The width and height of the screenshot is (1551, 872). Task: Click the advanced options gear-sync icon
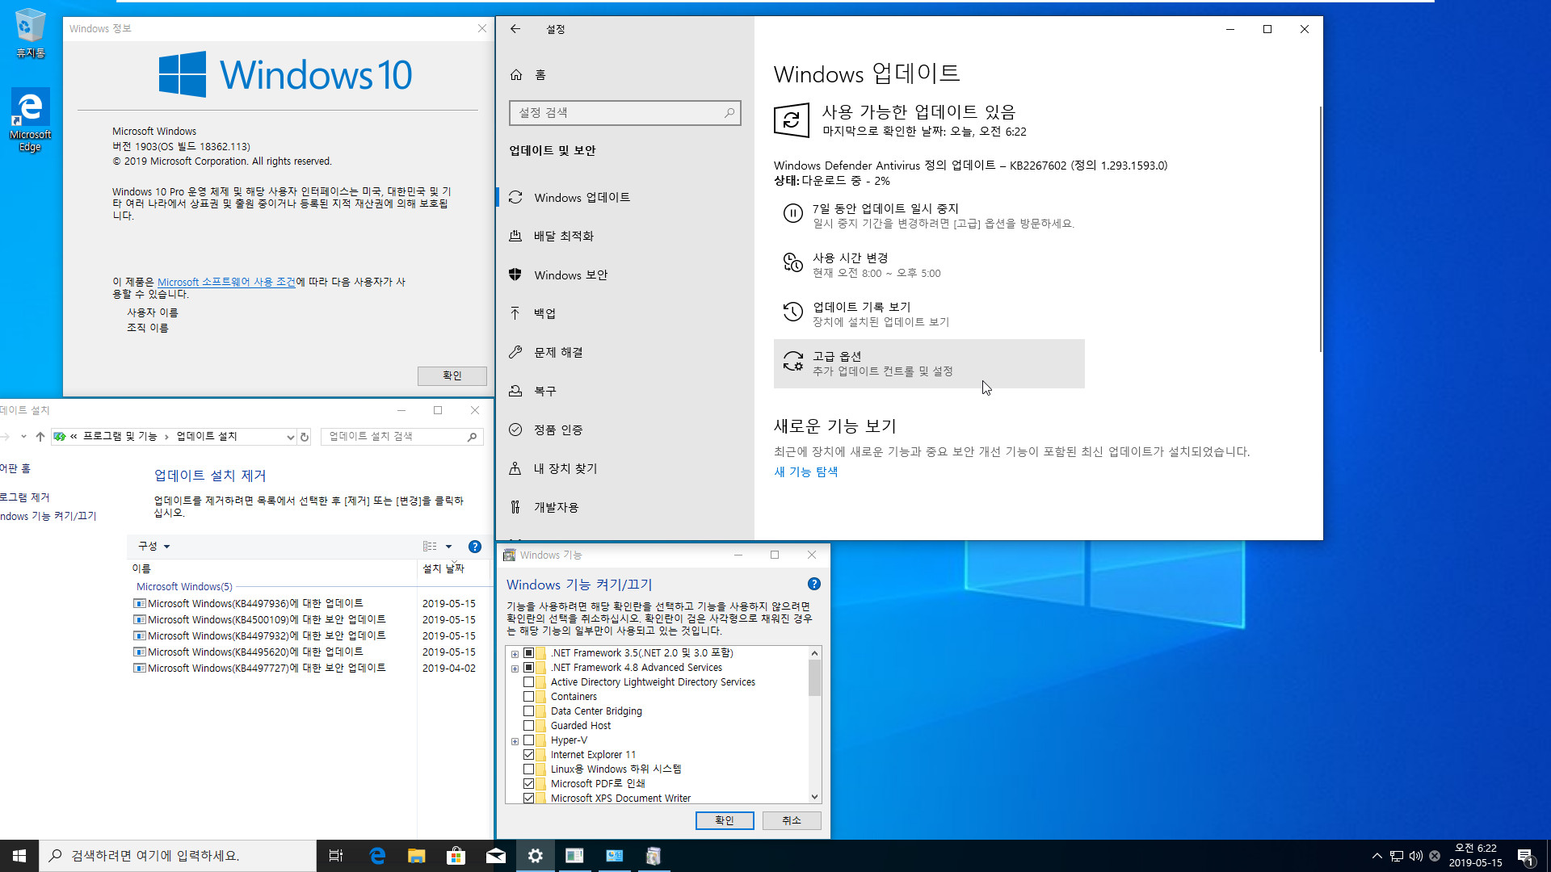click(793, 362)
